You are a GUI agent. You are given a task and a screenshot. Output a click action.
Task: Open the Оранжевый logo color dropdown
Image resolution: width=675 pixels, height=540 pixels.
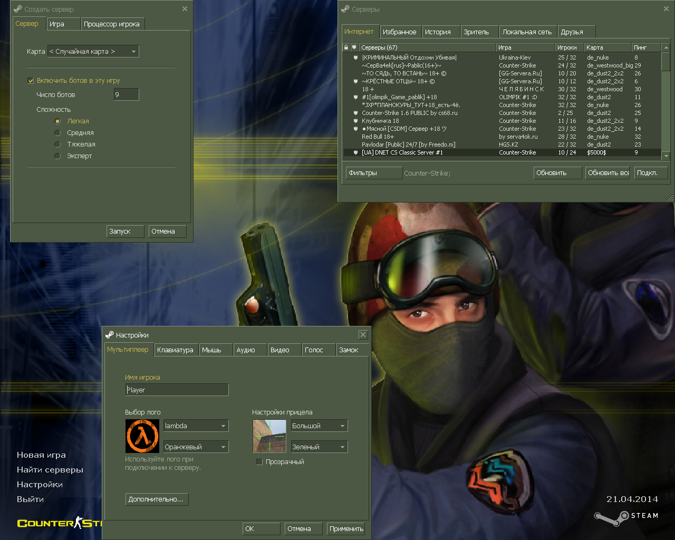(x=196, y=447)
